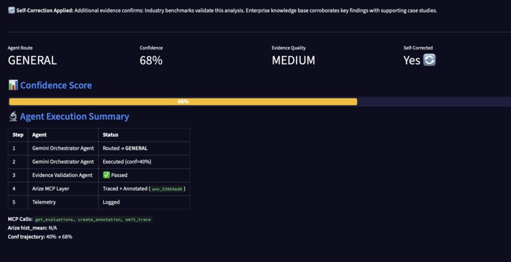Click Gemini Orchestrator Agent in step 1 row
Image resolution: width=511 pixels, height=262 pixels.
click(63, 148)
